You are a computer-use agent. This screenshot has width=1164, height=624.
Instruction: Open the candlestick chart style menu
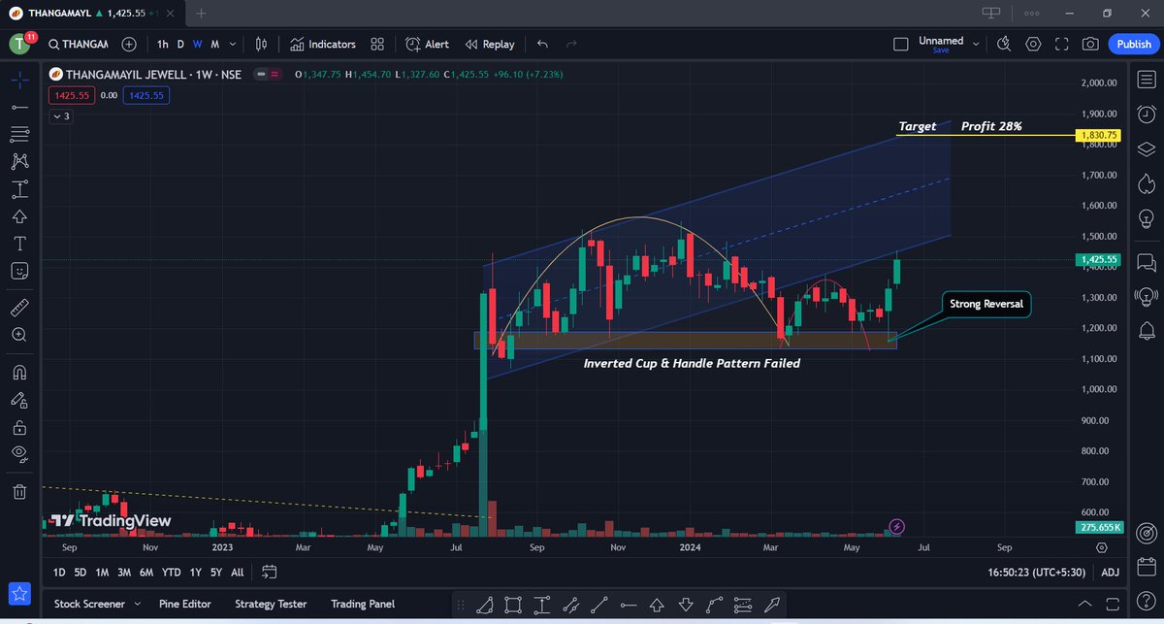pyautogui.click(x=262, y=44)
